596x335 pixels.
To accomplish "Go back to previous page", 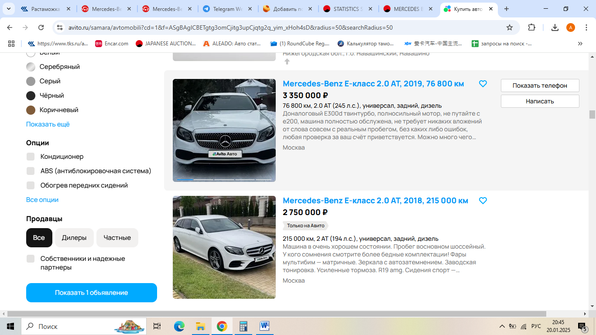I will (x=10, y=27).
